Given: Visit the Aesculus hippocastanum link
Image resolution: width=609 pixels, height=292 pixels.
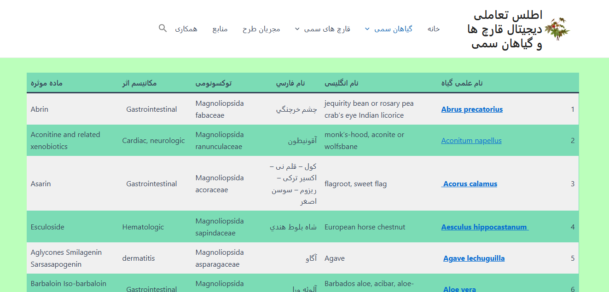Looking at the screenshot, I should pyautogui.click(x=484, y=227).
